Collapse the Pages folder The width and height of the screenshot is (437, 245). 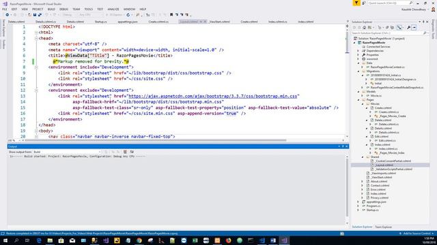358,100
